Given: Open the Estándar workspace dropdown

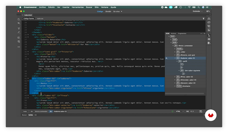Looking at the screenshot, I should 197,11.
